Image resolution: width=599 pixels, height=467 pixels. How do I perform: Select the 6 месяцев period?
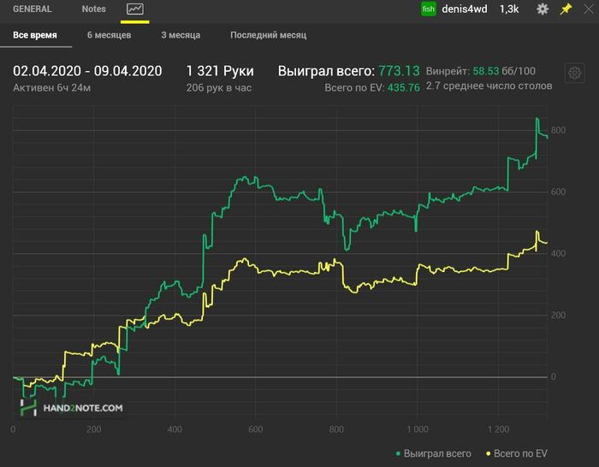tap(109, 35)
